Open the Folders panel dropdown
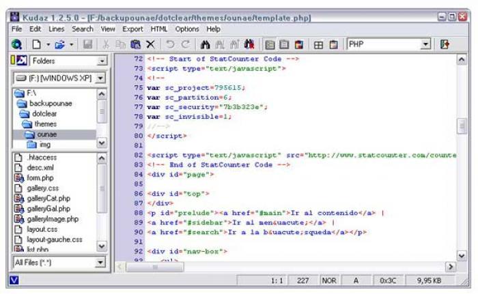 102,61
